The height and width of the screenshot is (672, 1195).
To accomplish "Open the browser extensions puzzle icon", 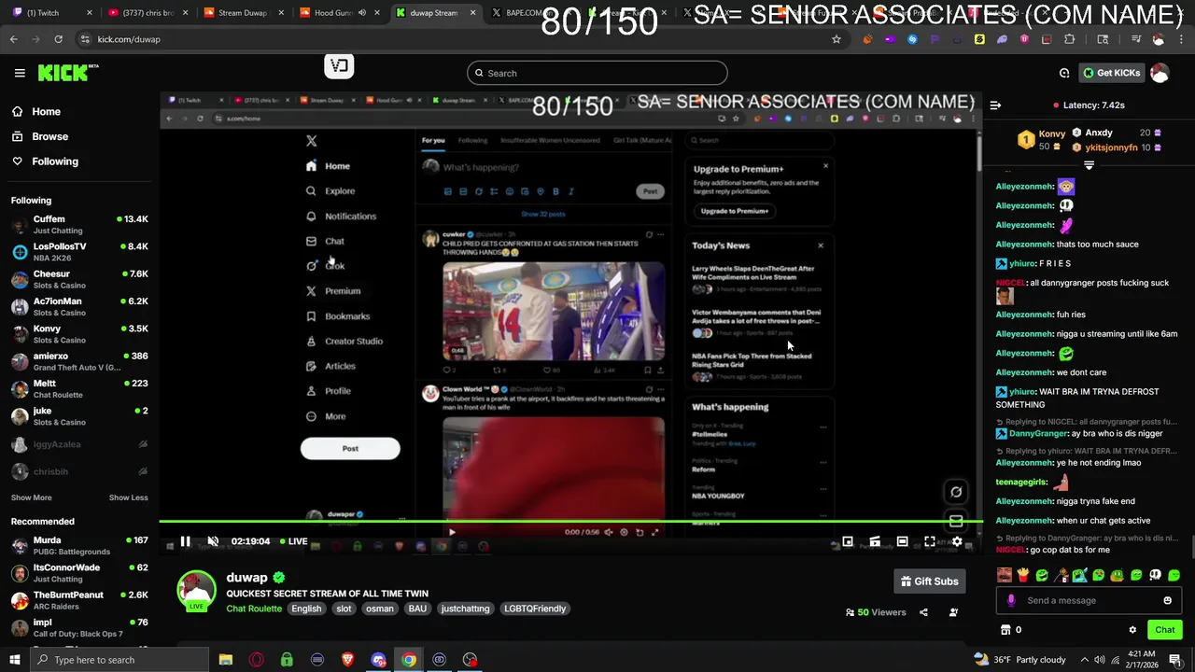I will [x=1070, y=39].
